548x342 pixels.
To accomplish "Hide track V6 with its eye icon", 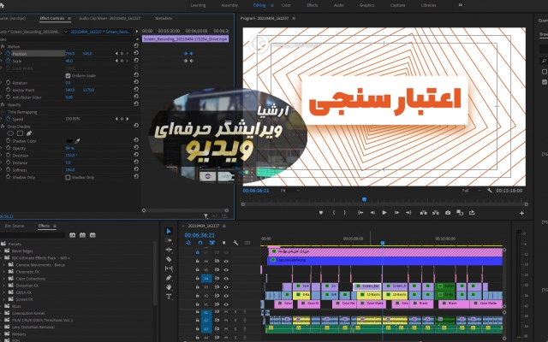I will pyautogui.click(x=226, y=261).
